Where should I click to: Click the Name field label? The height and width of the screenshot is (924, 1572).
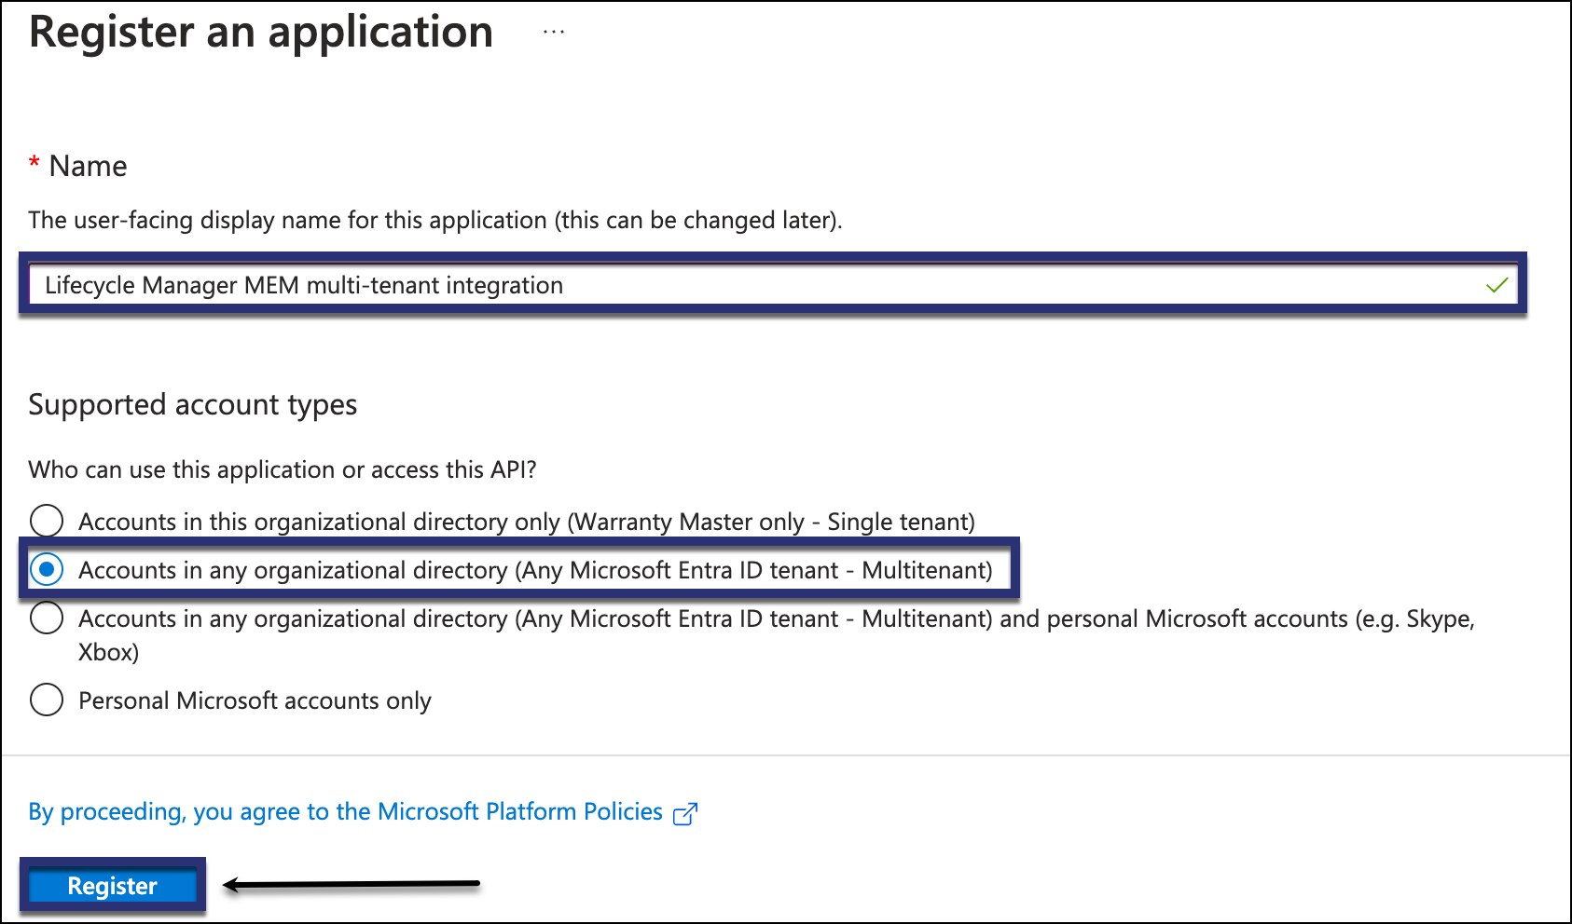[x=88, y=166]
